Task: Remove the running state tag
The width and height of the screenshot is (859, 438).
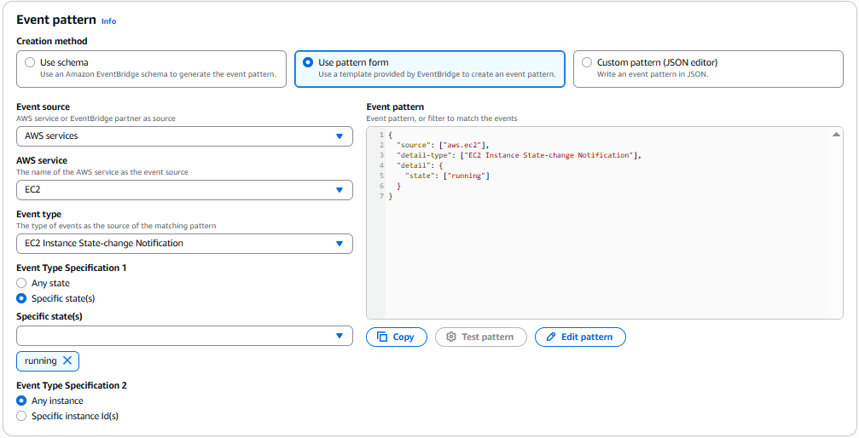Action: click(67, 360)
